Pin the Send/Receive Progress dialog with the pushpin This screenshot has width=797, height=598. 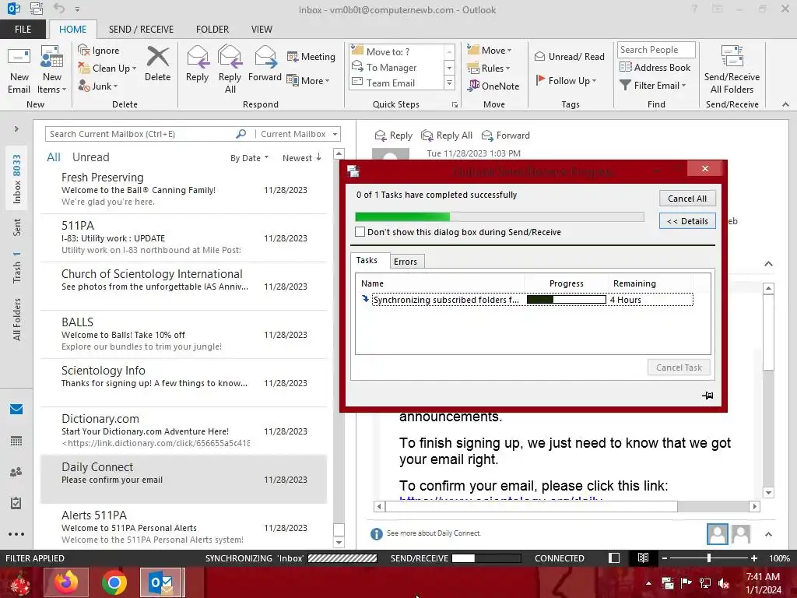[707, 395]
